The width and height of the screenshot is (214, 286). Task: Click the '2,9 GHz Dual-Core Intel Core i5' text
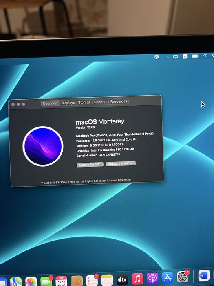[x=114, y=140]
